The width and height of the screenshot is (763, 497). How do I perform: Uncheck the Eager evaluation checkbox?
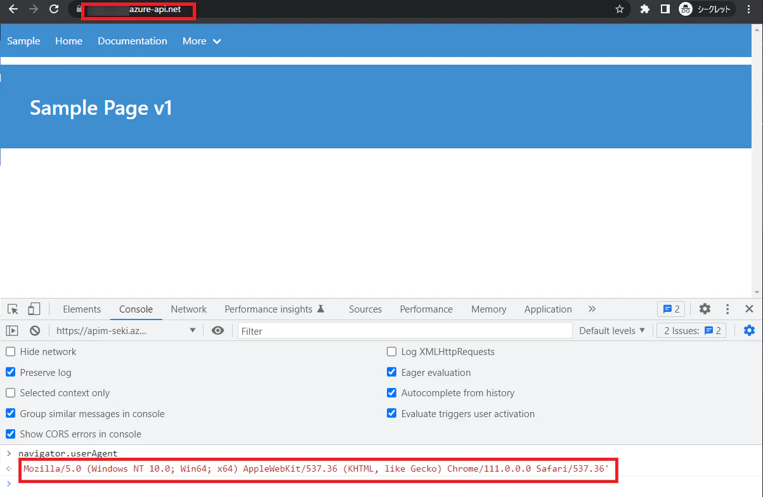pos(391,372)
